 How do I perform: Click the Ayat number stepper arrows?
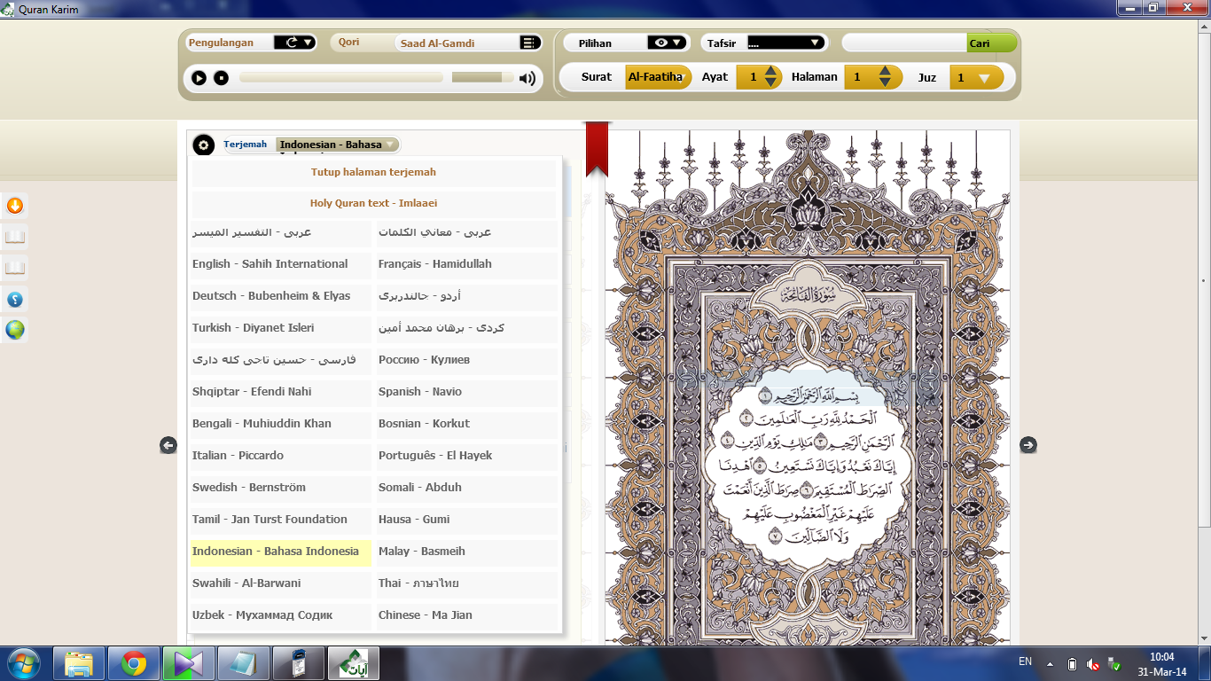click(x=771, y=77)
